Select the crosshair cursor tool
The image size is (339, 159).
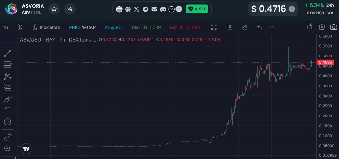[x=8, y=42]
